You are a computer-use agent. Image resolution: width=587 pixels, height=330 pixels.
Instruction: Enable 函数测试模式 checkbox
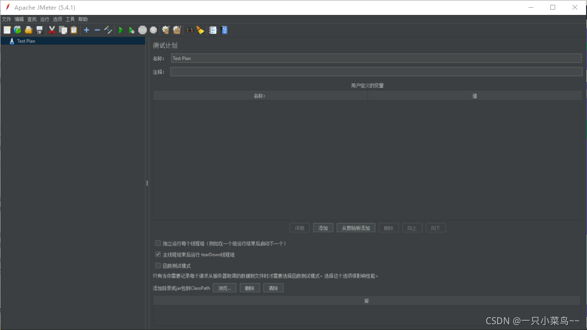point(158,265)
